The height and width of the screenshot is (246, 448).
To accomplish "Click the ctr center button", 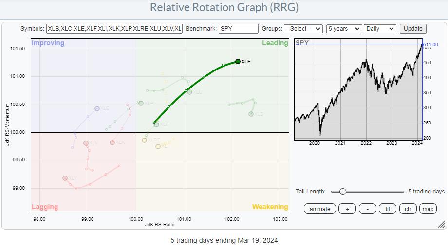I will 408,209.
